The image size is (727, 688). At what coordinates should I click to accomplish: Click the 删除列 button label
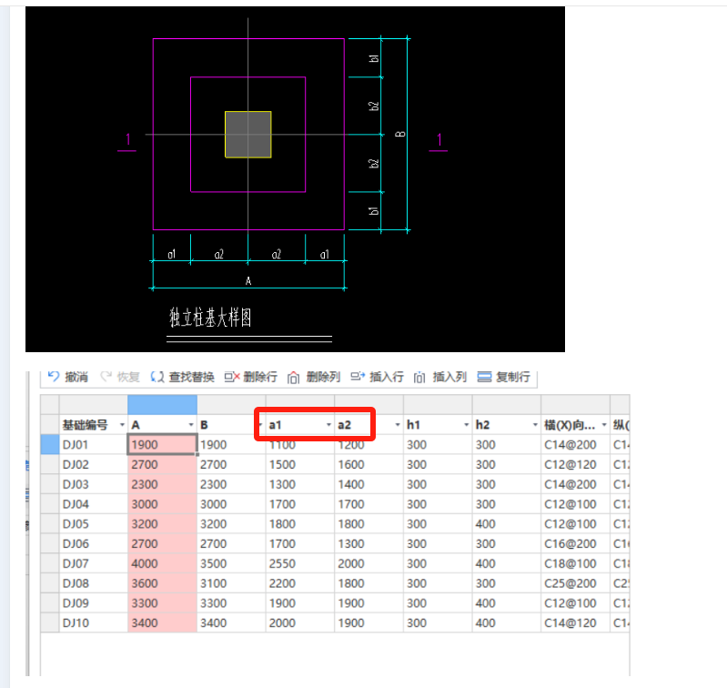pos(323,377)
